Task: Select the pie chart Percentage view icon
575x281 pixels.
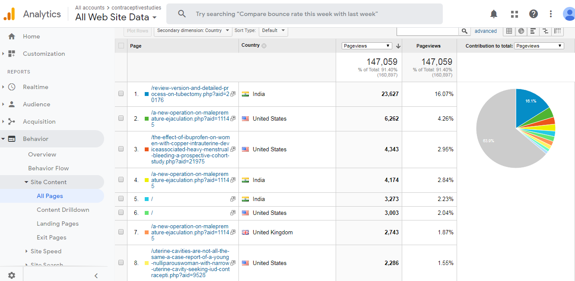Action: coord(521,31)
